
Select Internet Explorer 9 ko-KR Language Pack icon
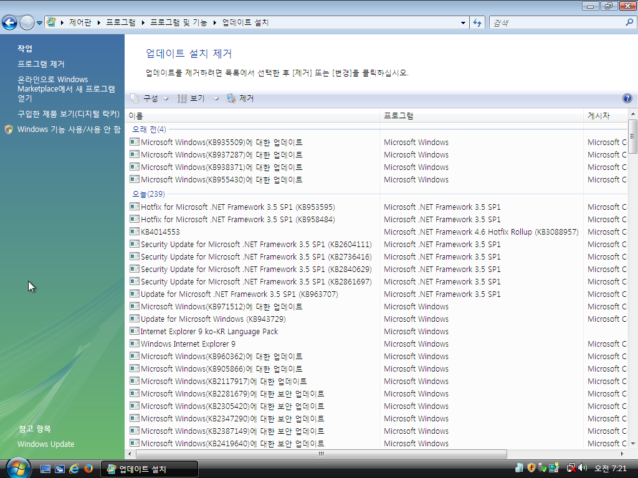click(135, 331)
